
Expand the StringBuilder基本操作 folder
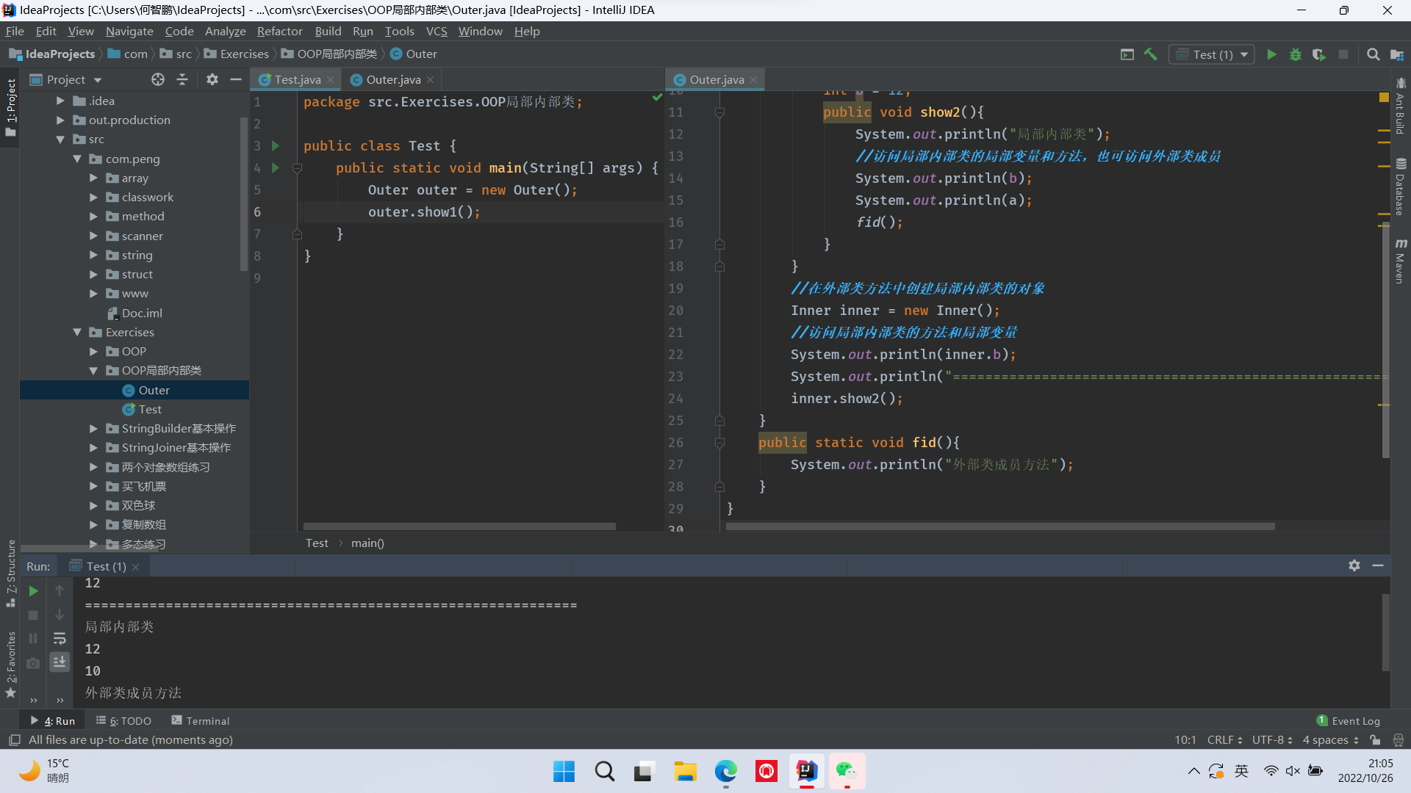93,429
